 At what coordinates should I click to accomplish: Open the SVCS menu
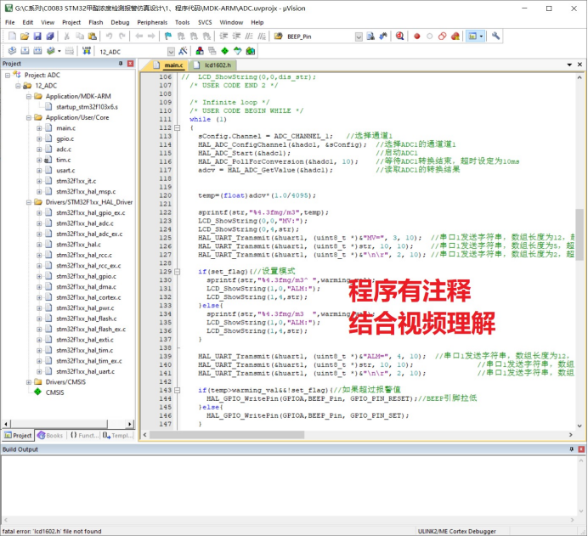pyautogui.click(x=205, y=22)
